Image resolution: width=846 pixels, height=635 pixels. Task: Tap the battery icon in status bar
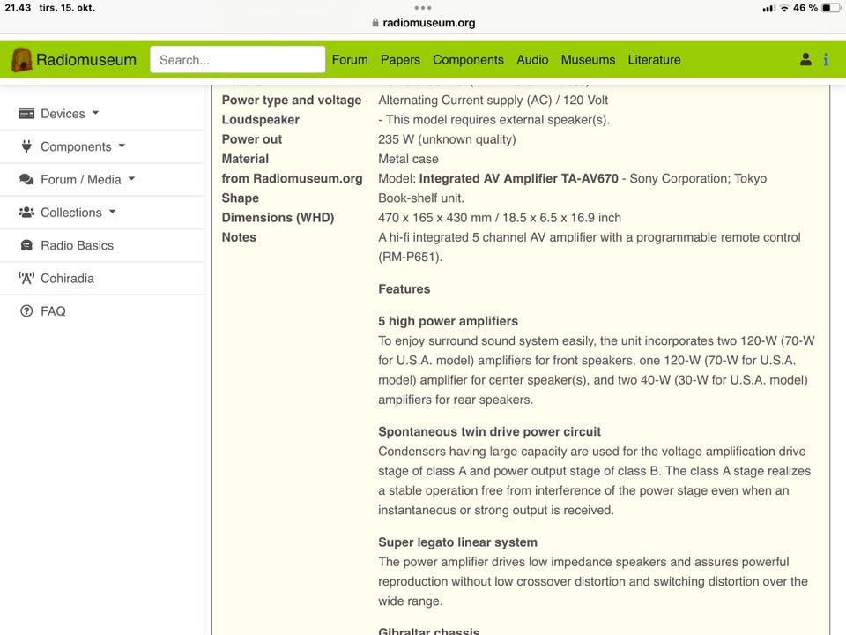click(x=831, y=8)
